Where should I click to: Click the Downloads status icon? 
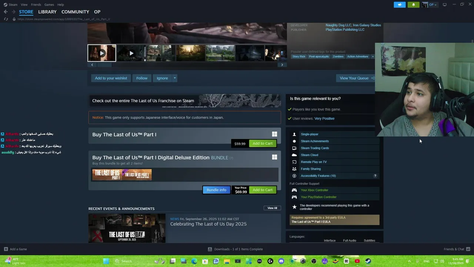210,249
